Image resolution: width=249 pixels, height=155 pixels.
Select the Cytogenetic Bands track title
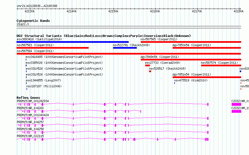33,21
